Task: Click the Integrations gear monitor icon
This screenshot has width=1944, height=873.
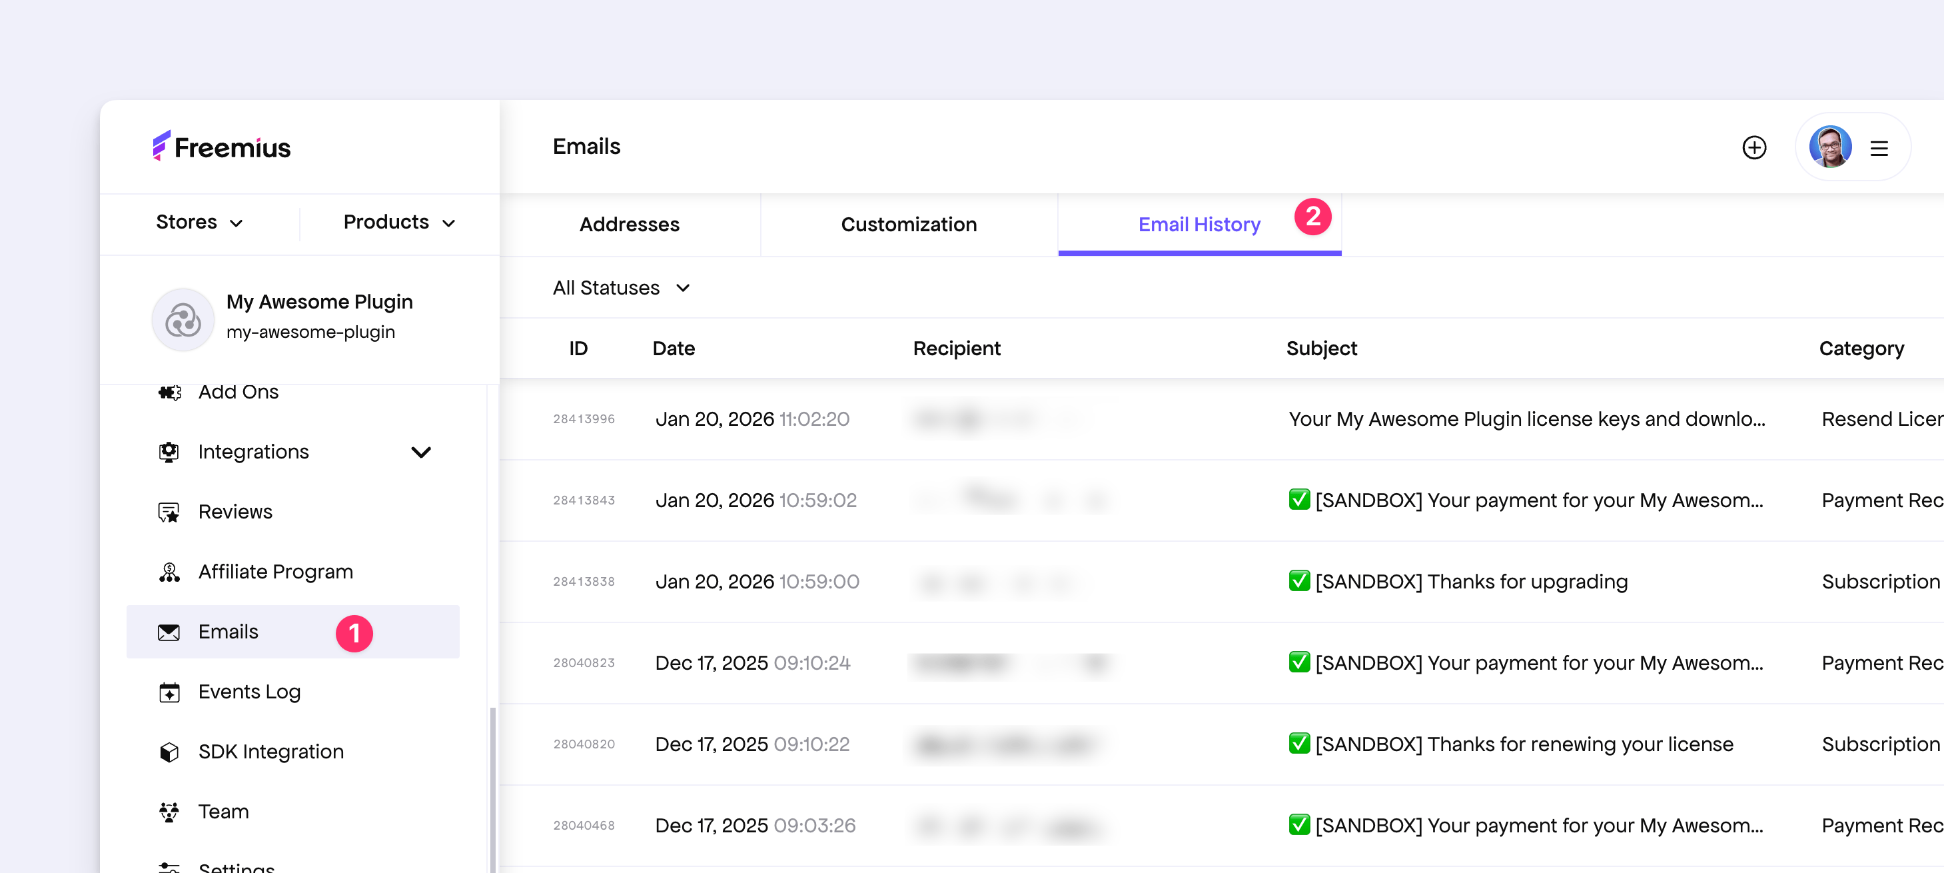Action: click(169, 452)
